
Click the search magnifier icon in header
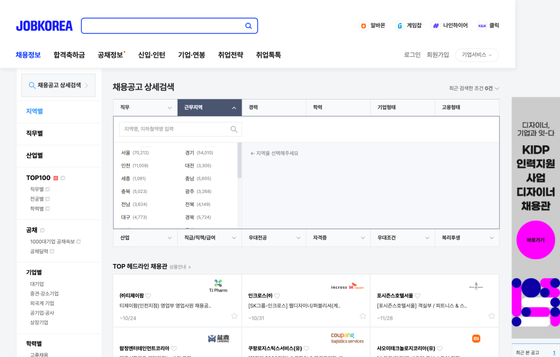click(248, 26)
